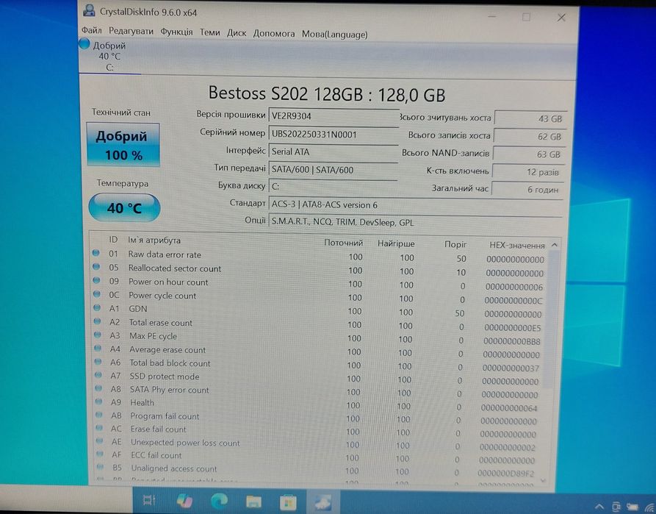Click the Поріг column header
Viewport: 656px width, 514px height.
tap(455, 244)
